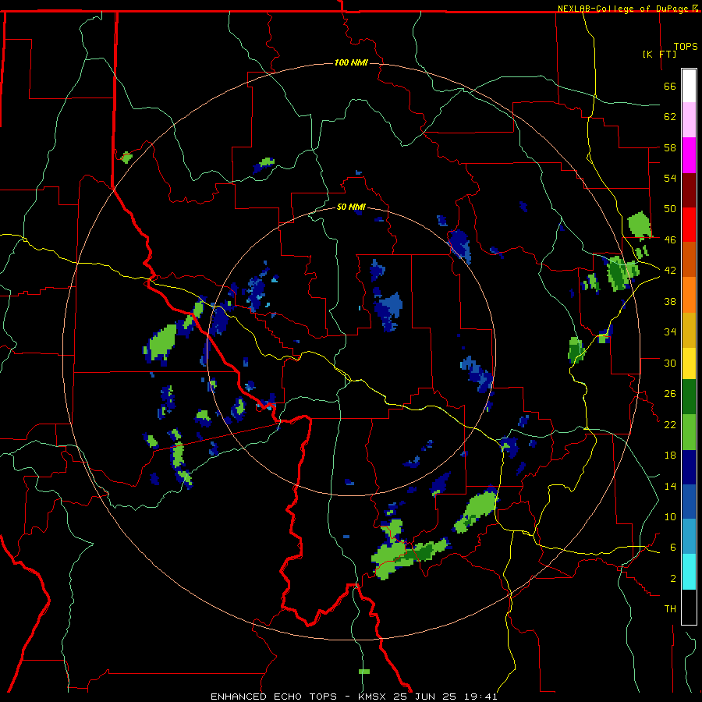Select the dark red legend swatch
Viewport: 702px width, 702px height.
(689, 190)
